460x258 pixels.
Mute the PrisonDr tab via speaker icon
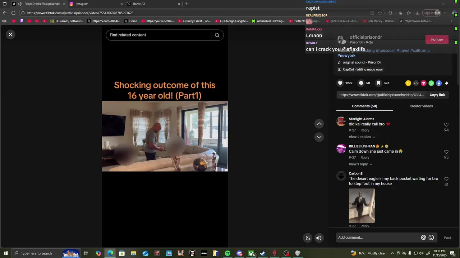pos(20,4)
